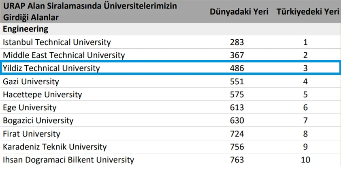Click the Karadeniz Teknik University entry
Viewport: 341px width, 169px height.
[55, 147]
